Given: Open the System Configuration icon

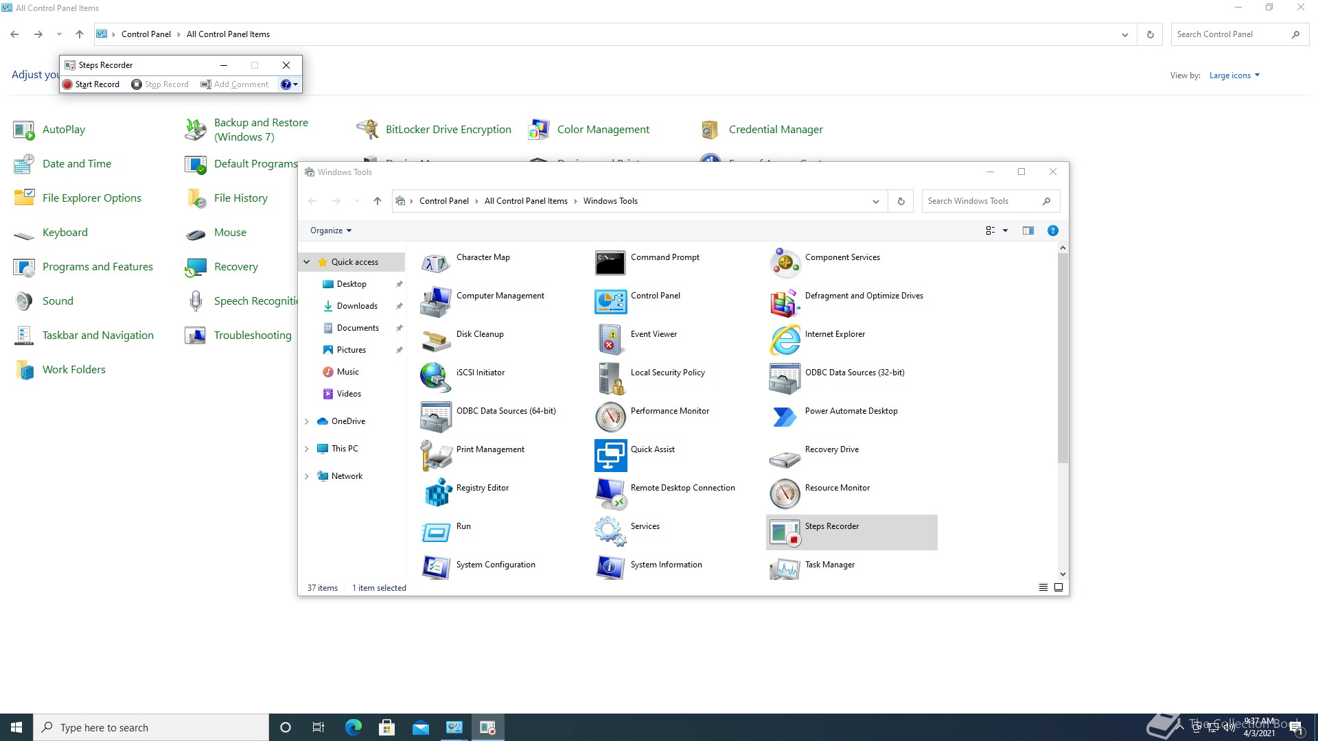Looking at the screenshot, I should (x=435, y=567).
